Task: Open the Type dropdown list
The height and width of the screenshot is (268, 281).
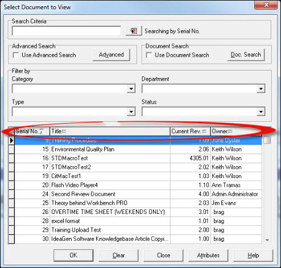Action: (131, 112)
